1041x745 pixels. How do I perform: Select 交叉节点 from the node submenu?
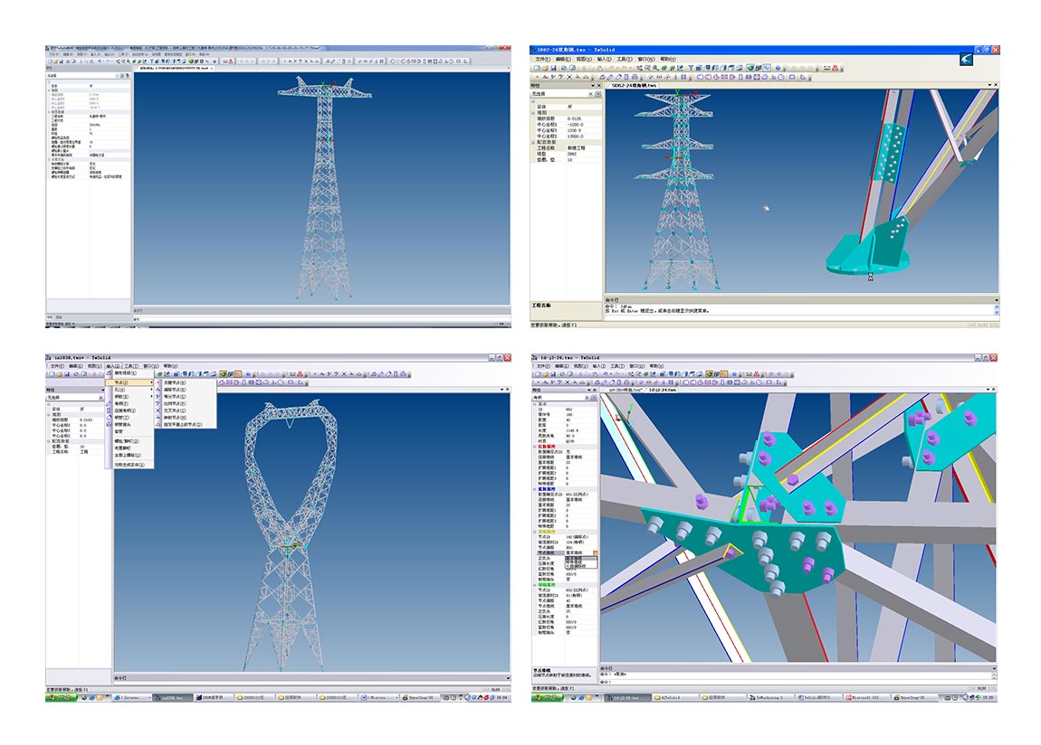tap(174, 410)
